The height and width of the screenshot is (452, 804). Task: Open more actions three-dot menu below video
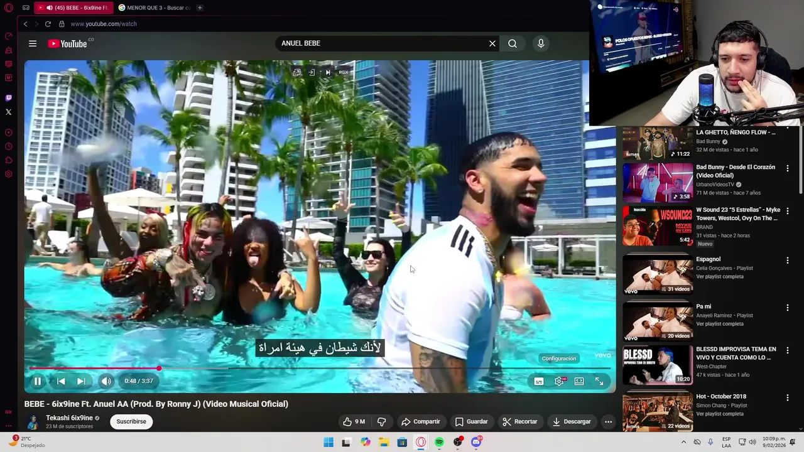point(608,421)
